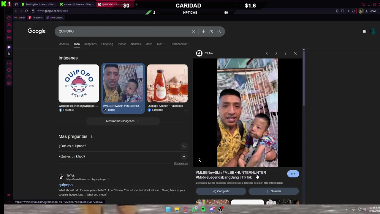The height and width of the screenshot is (214, 380).
Task: Open Google Lens image search icon
Action: (x=211, y=32)
